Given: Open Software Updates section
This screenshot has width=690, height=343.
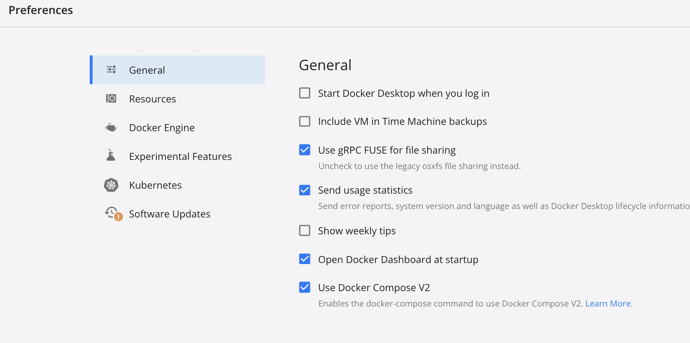Looking at the screenshot, I should (177, 214).
